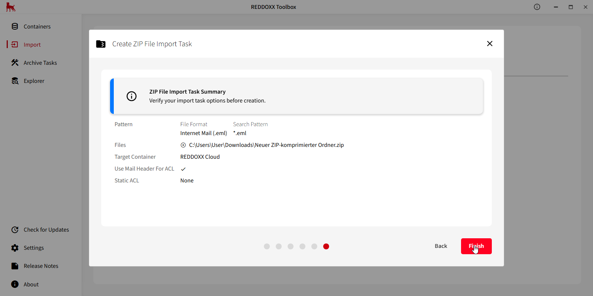The height and width of the screenshot is (296, 593).
Task: Open the Explorer view
Action: click(34, 81)
